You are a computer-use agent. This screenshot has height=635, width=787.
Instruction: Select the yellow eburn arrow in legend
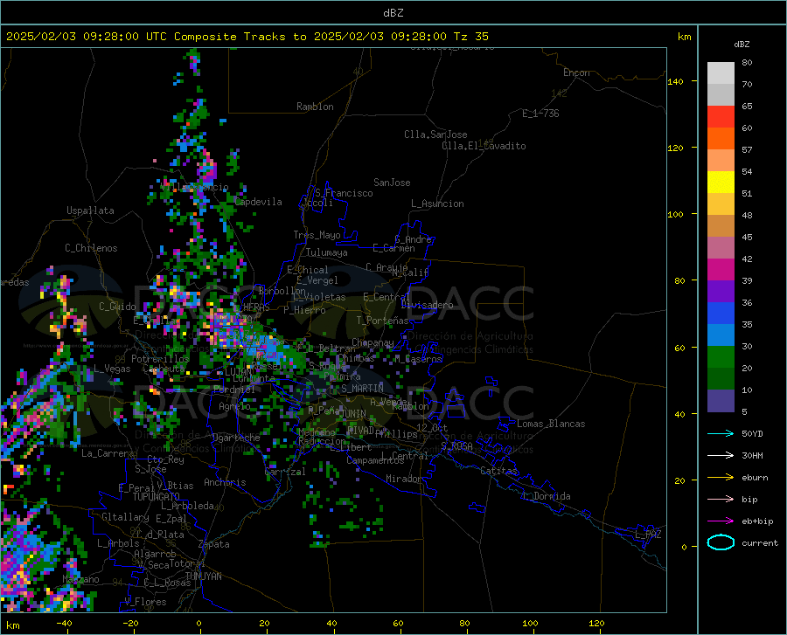721,477
